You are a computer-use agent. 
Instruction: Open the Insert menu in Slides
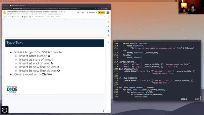[x=18, y=14]
